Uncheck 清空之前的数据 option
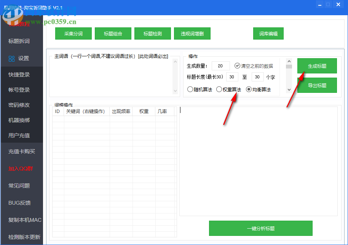 [x=237, y=65]
